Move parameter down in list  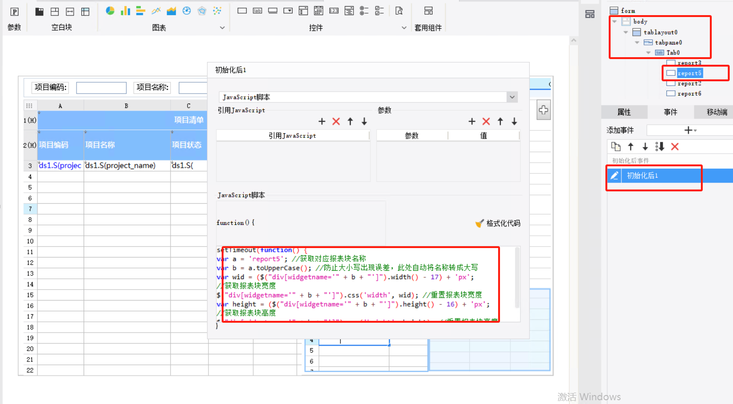pos(514,121)
